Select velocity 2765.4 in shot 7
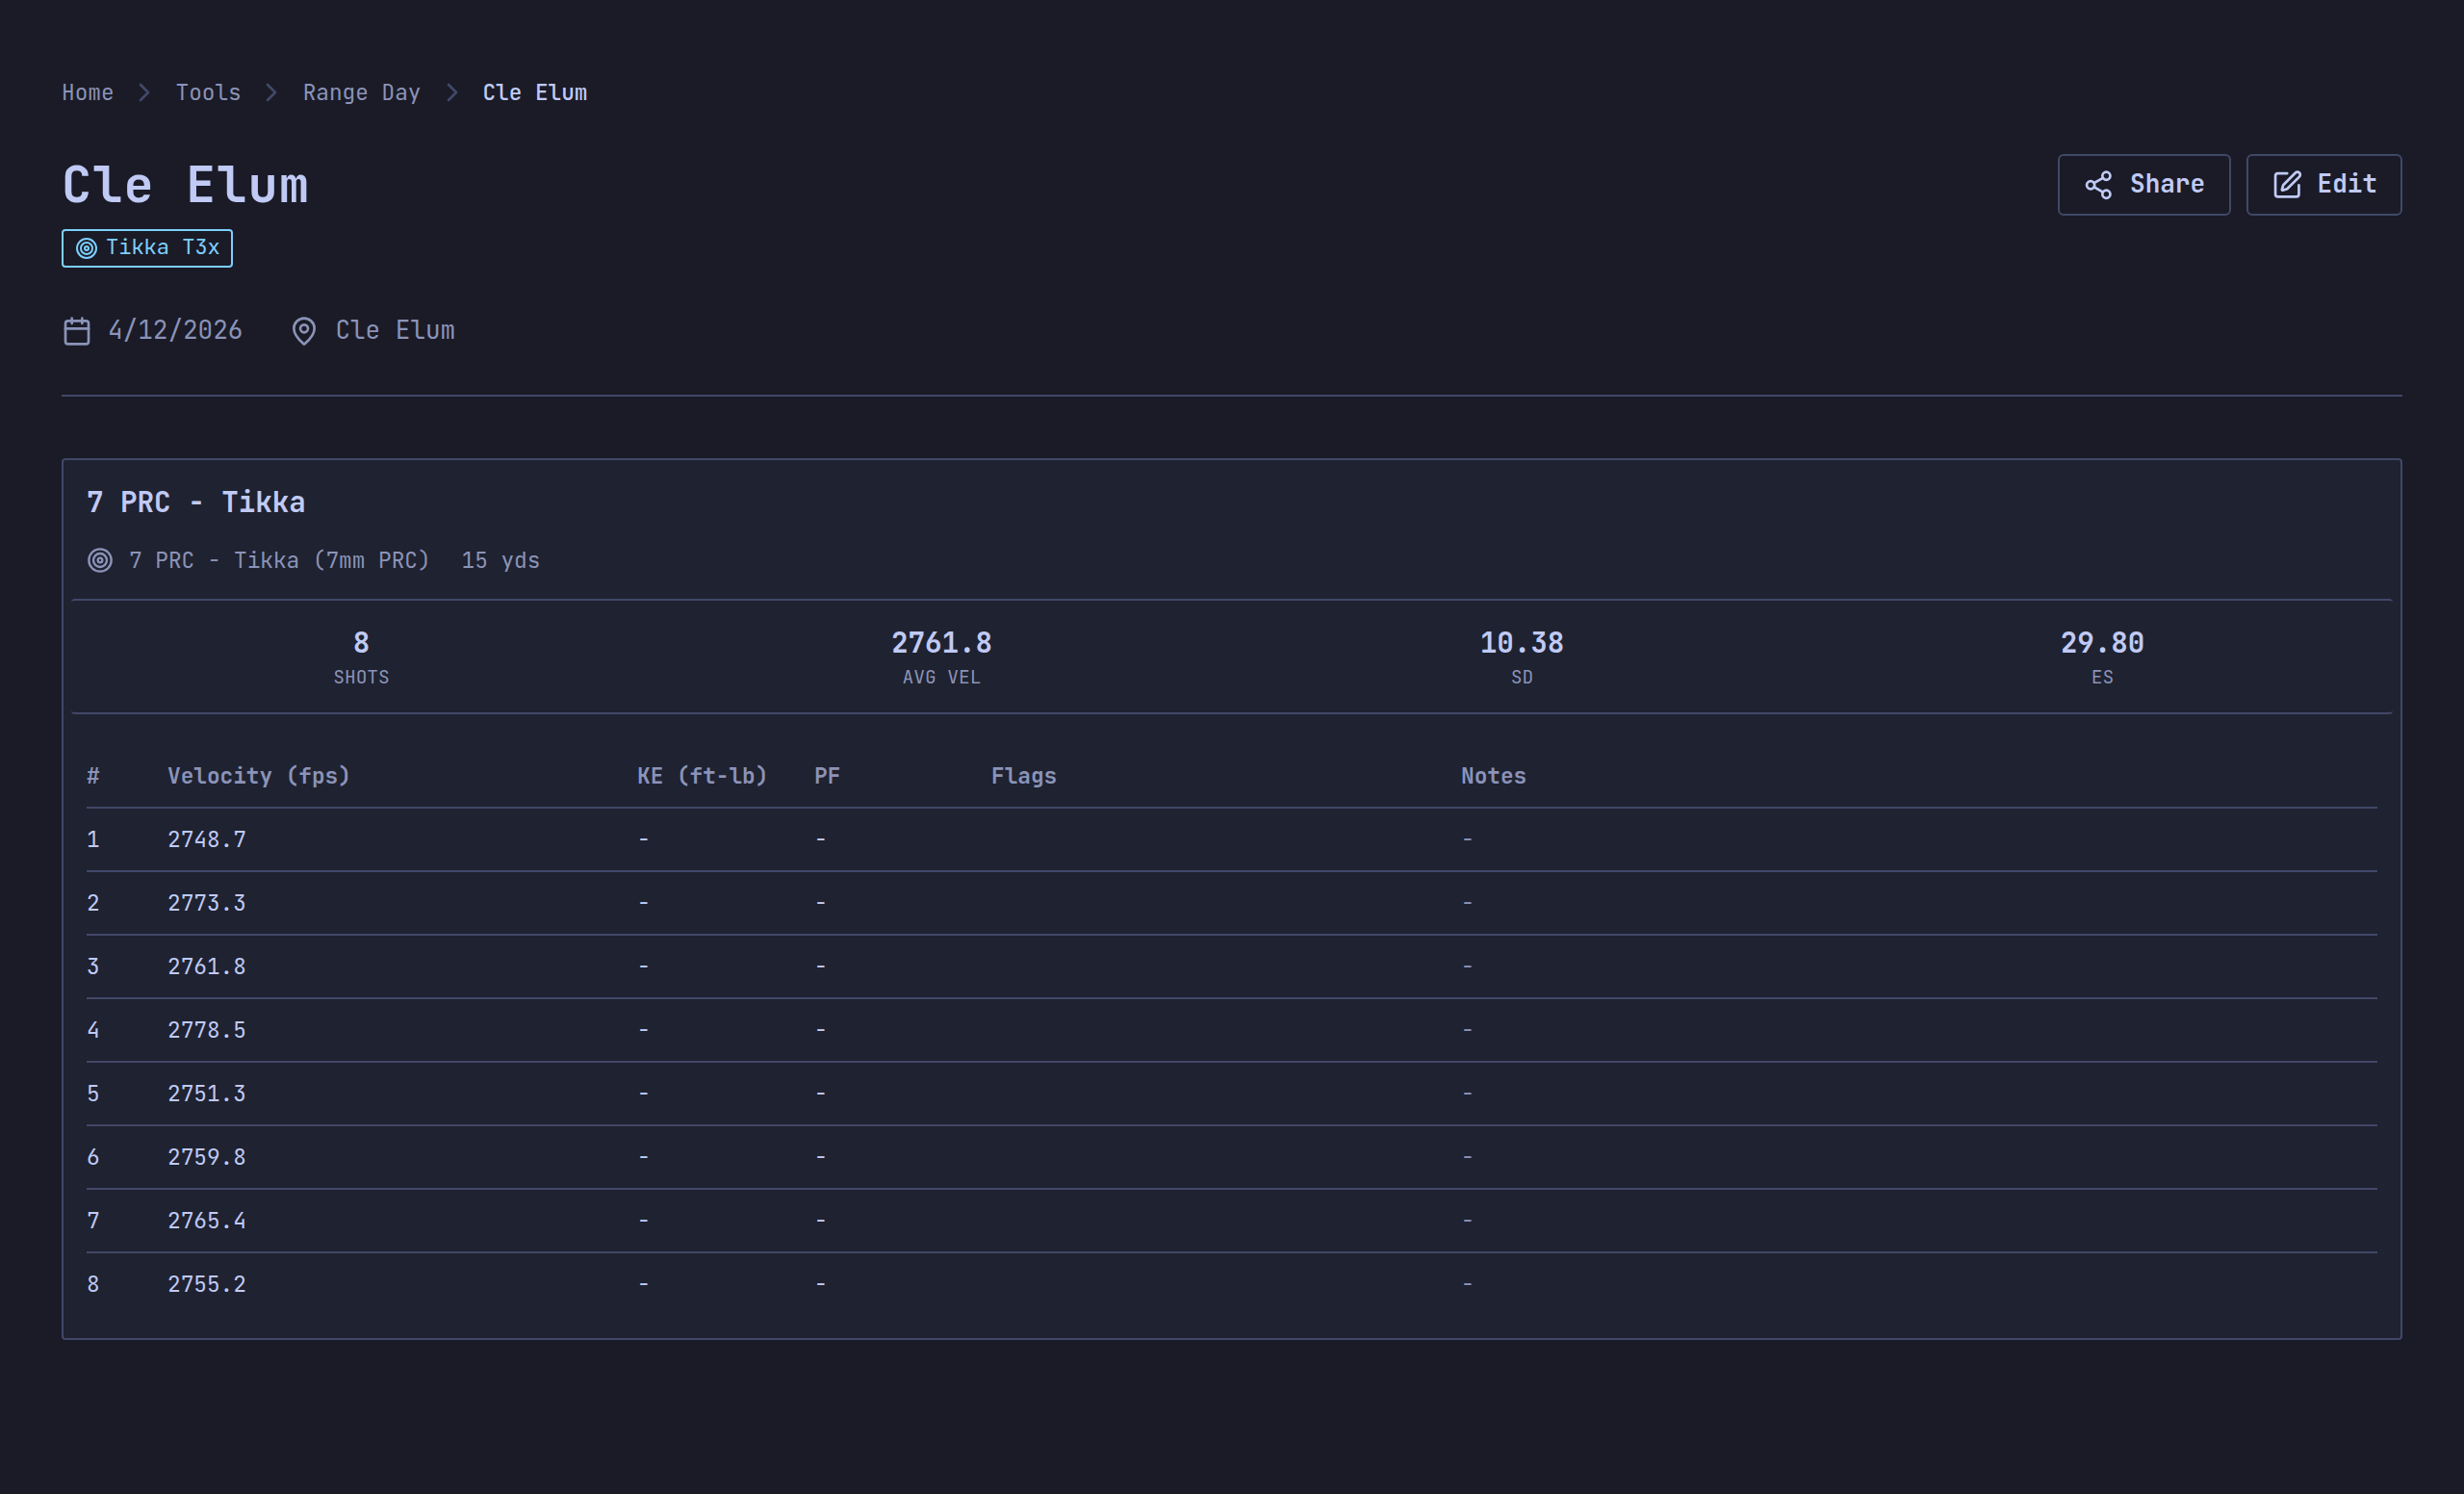2464x1494 pixels. (x=207, y=1221)
